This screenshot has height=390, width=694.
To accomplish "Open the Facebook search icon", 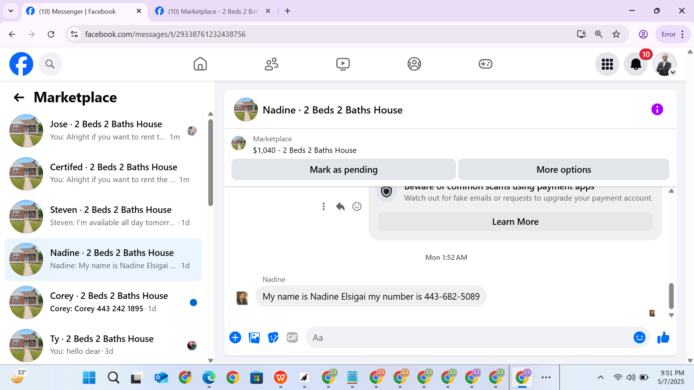I will [50, 64].
